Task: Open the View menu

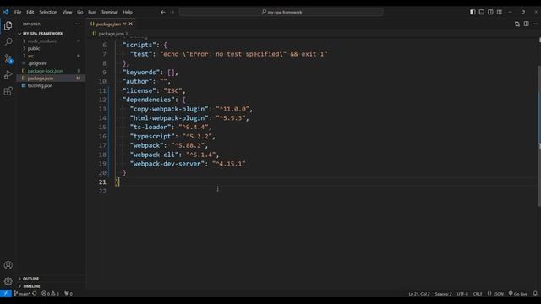Action: coord(67,12)
